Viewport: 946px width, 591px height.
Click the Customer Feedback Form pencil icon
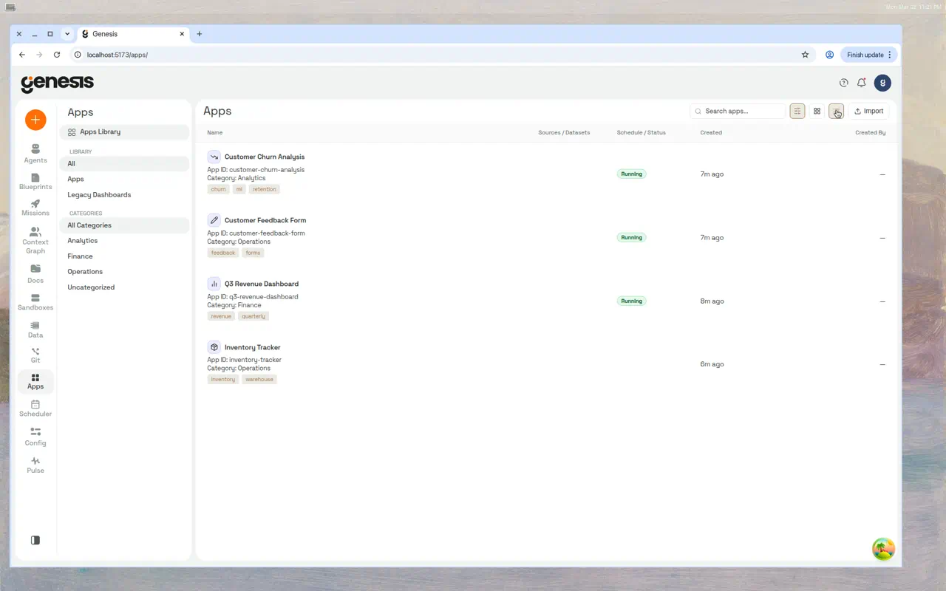tap(214, 220)
